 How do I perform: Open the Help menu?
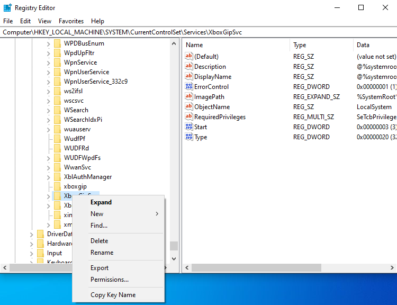pos(97,21)
